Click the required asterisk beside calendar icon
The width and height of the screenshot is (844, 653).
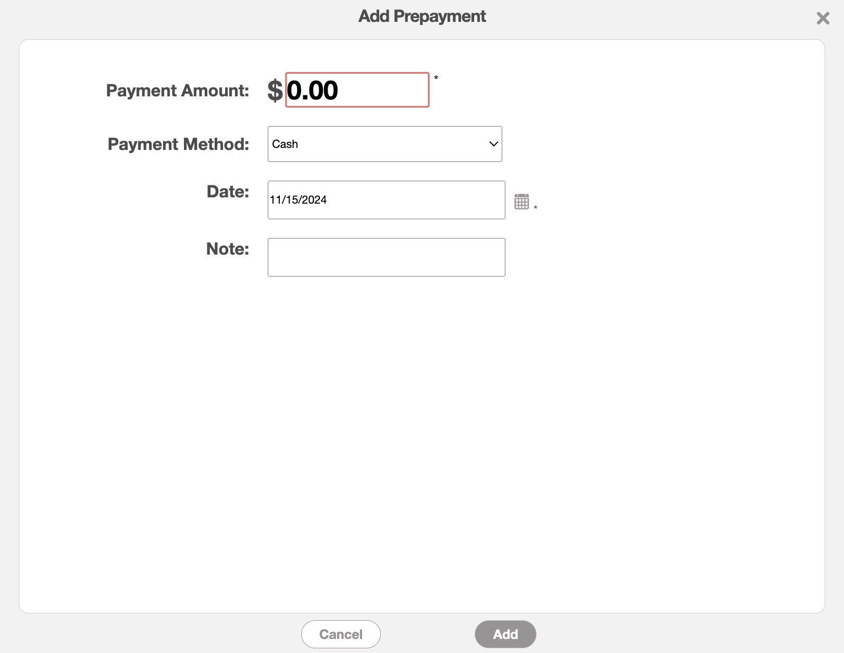tap(536, 208)
